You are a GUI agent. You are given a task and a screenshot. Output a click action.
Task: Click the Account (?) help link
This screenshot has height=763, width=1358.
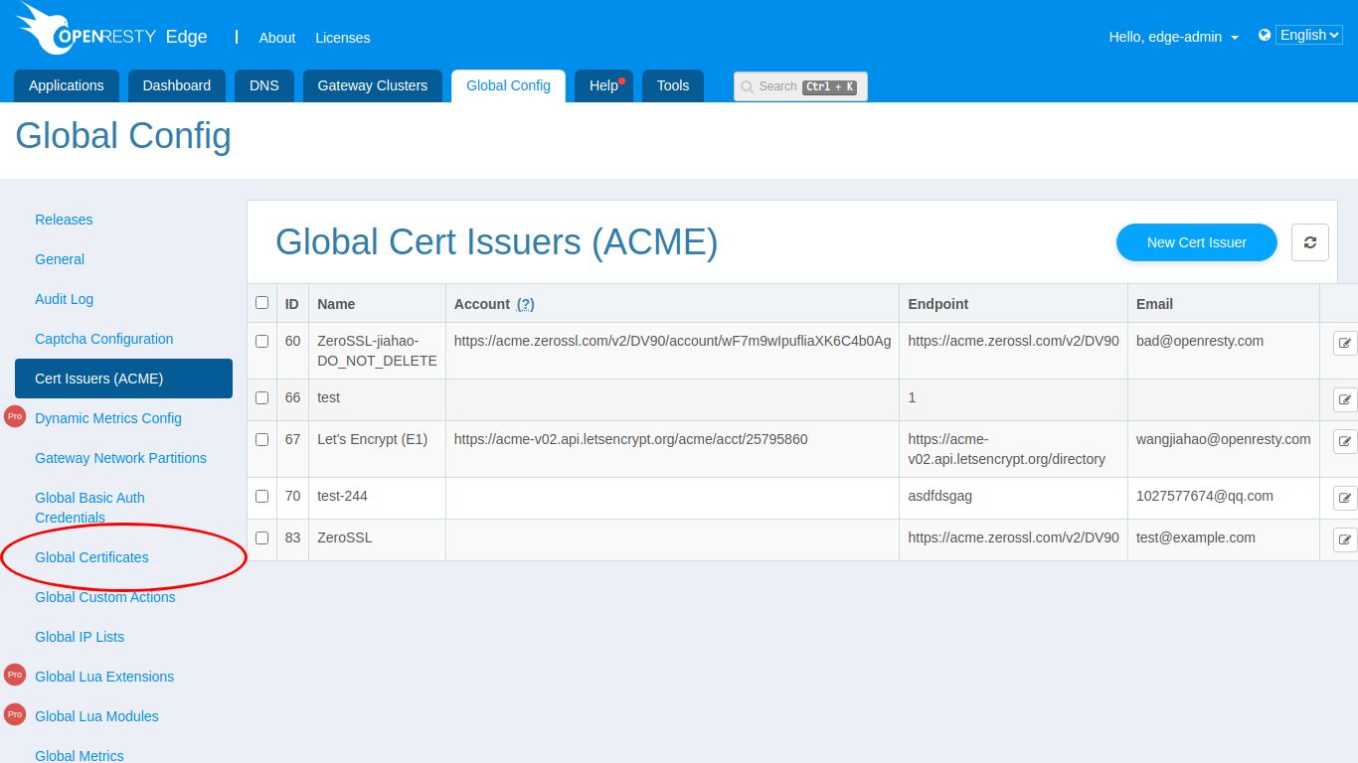click(x=526, y=304)
